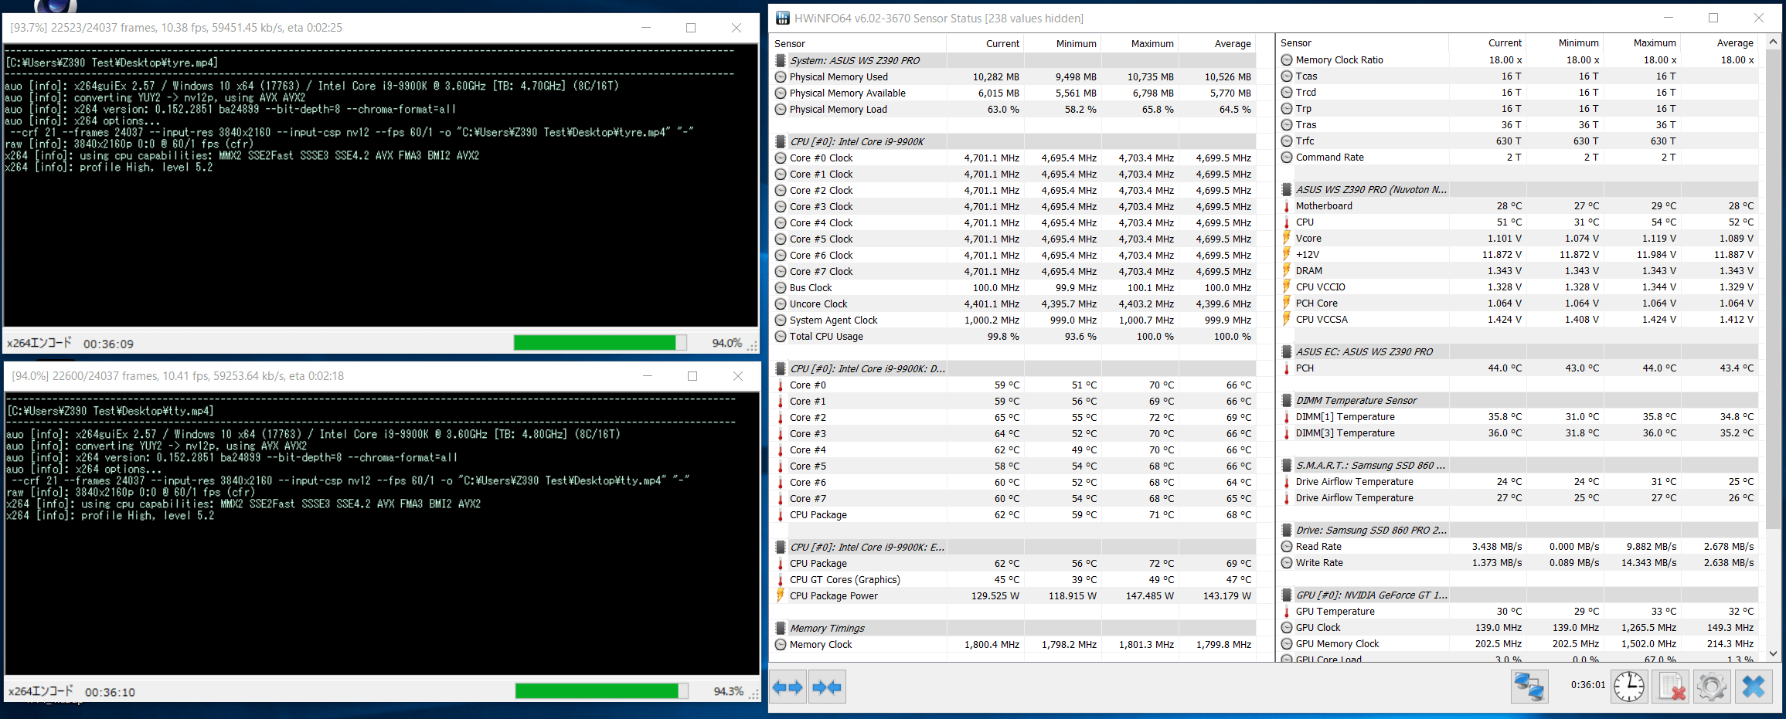Click the lightning icon next to DRAM voltage

tap(1287, 270)
